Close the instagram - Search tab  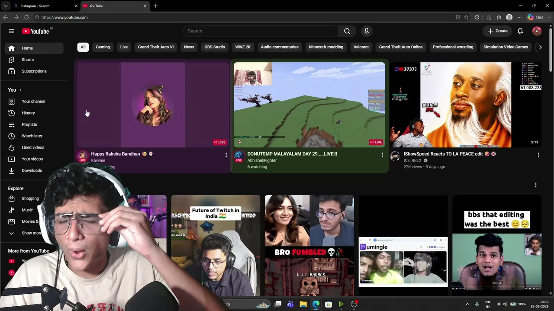click(76, 6)
